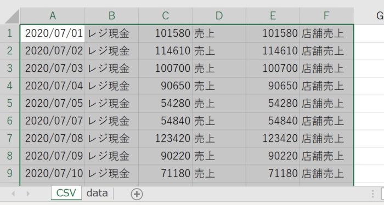384x205 pixels.
Task: Select レジ現金 cell in row 9
Action: 112,173
